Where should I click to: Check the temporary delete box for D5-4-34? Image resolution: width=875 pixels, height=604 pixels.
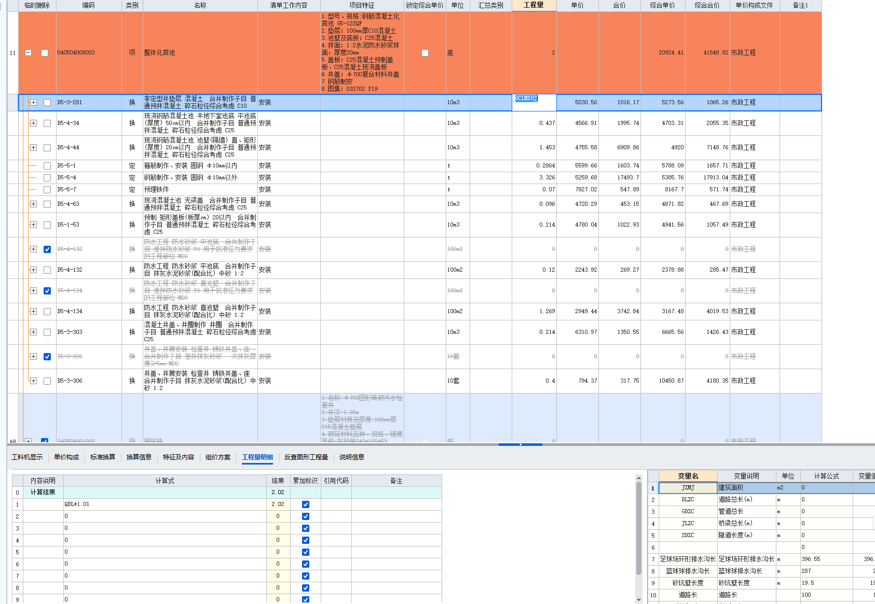tap(47, 123)
